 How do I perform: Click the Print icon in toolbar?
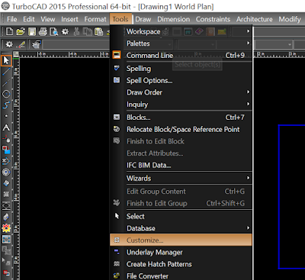43,31
